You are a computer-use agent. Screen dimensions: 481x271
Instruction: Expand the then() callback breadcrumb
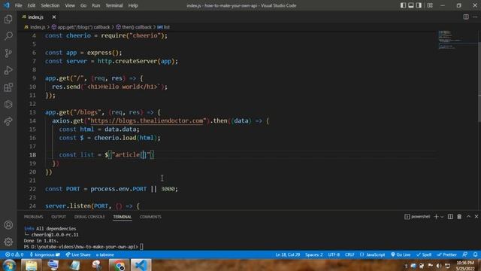pos(134,27)
